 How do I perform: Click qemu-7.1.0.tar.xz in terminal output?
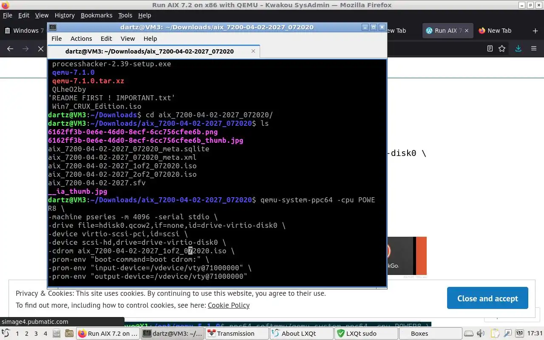pyautogui.click(x=88, y=81)
